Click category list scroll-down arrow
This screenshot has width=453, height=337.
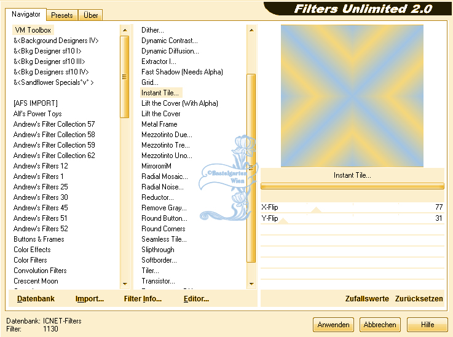pyautogui.click(x=125, y=284)
